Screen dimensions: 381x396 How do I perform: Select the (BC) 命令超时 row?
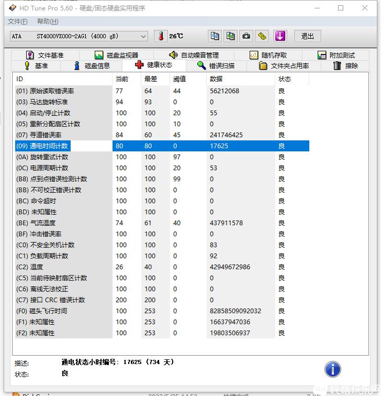162,201
